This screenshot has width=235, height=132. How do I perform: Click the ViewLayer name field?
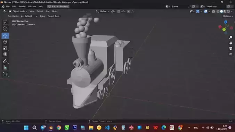tap(216, 7)
